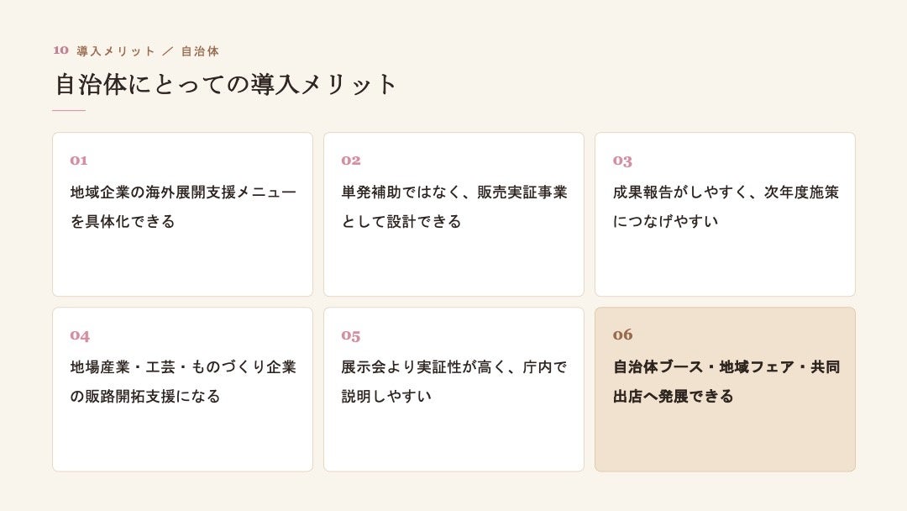Screen dimensions: 907x511
Task: Click text 単発補助ではなく、販売実証事業
Action: pos(454,192)
